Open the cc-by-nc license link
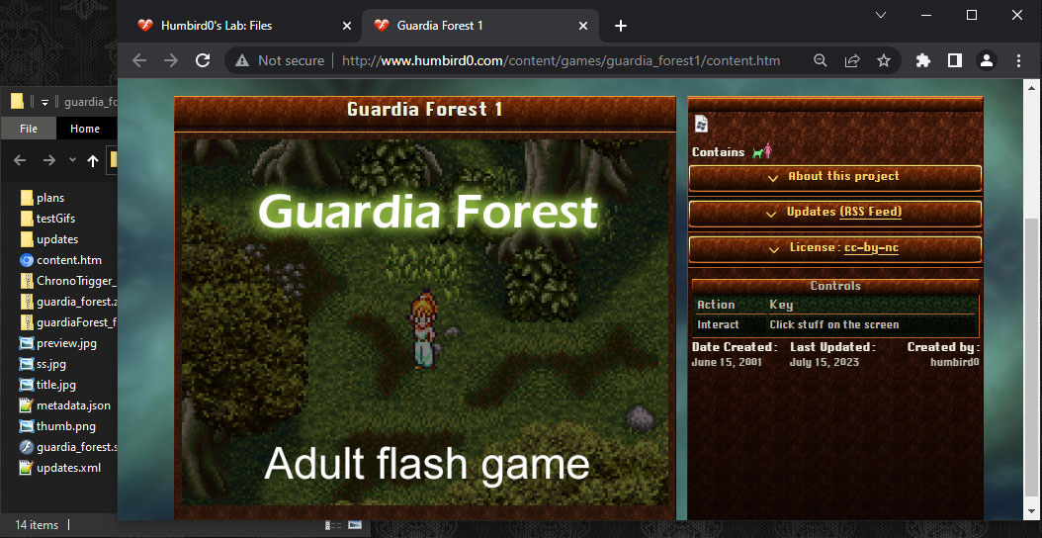This screenshot has height=538, width=1042. (x=871, y=248)
